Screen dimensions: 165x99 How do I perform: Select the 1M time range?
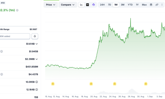click(116, 5)
